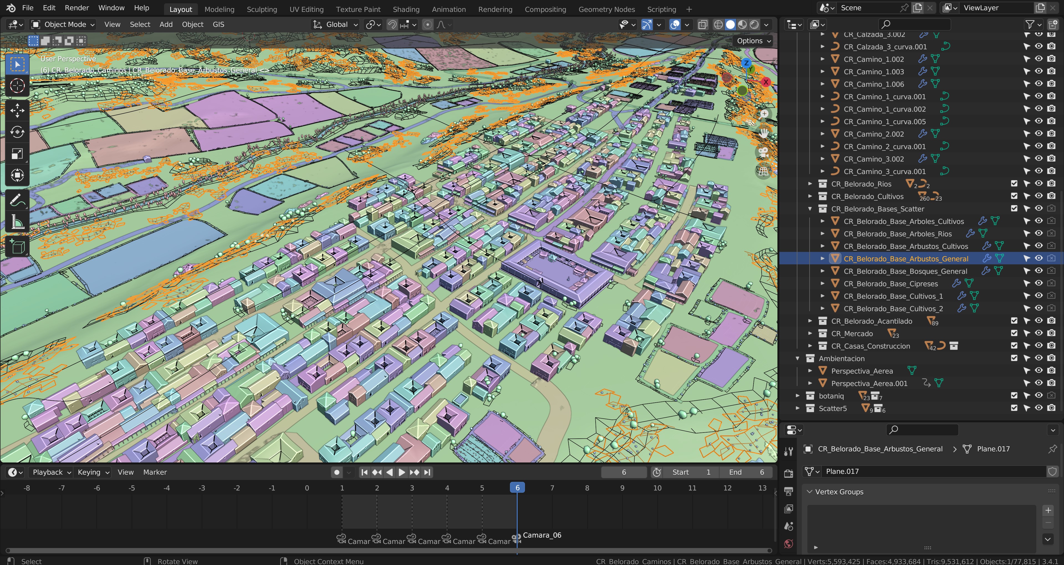Hide CR_Belorado_Rios collection in viewport
This screenshot has height=565, width=1064.
click(x=1039, y=183)
